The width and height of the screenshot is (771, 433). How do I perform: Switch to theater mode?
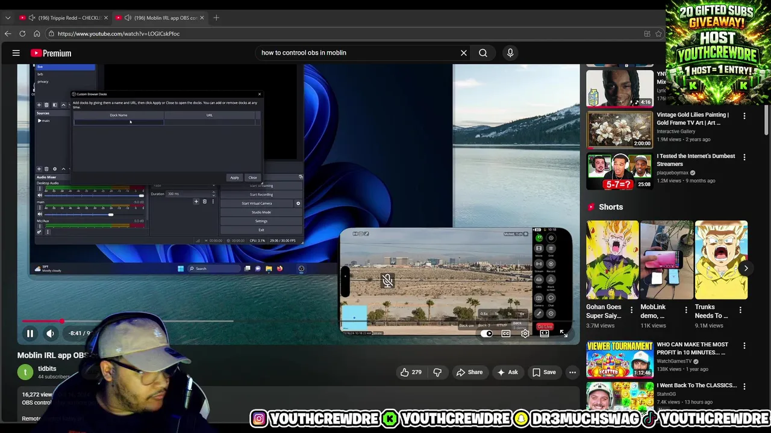545,334
